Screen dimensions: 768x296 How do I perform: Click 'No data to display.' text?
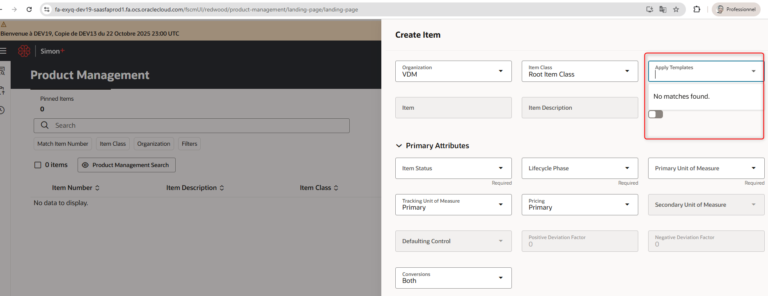(61, 203)
